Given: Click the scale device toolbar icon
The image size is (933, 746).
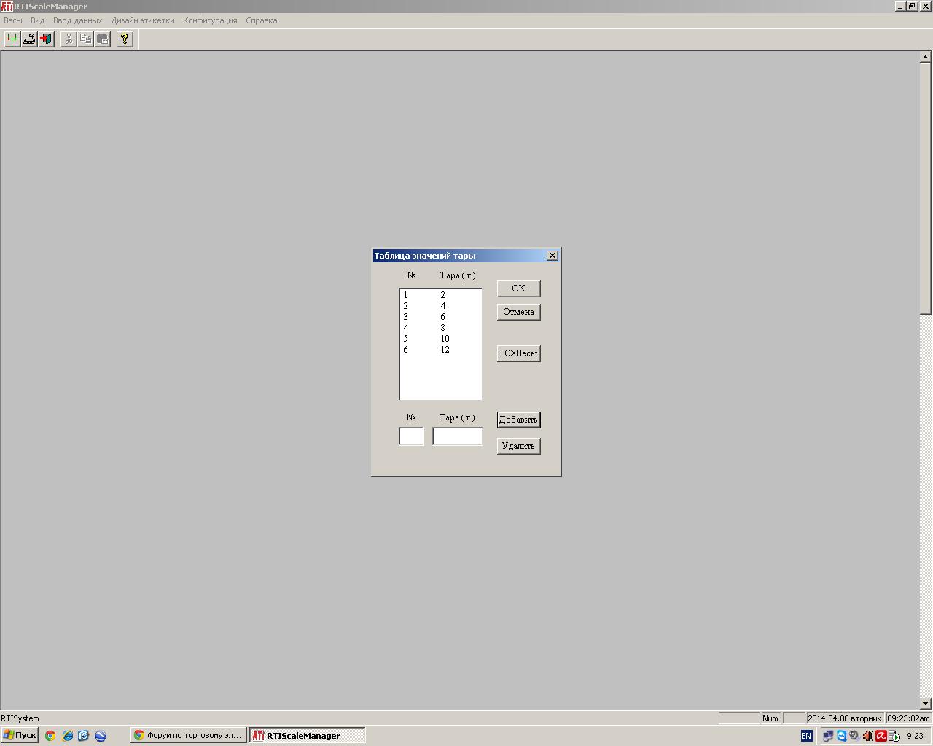Looking at the screenshot, I should coord(29,39).
